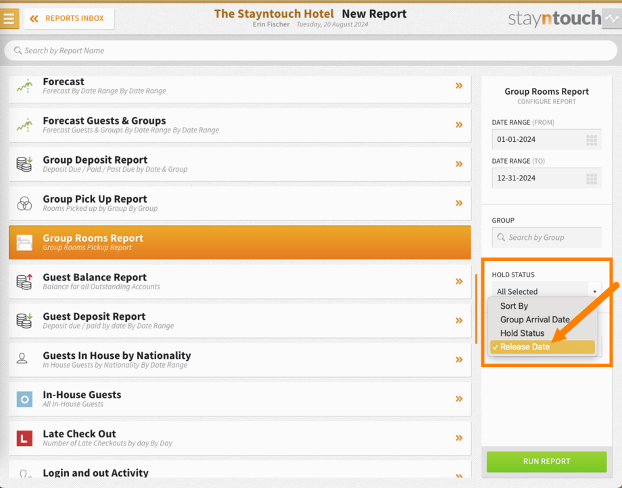This screenshot has height=488, width=622.
Task: Click the Group Rooms Report bed icon
Action: pos(24,243)
